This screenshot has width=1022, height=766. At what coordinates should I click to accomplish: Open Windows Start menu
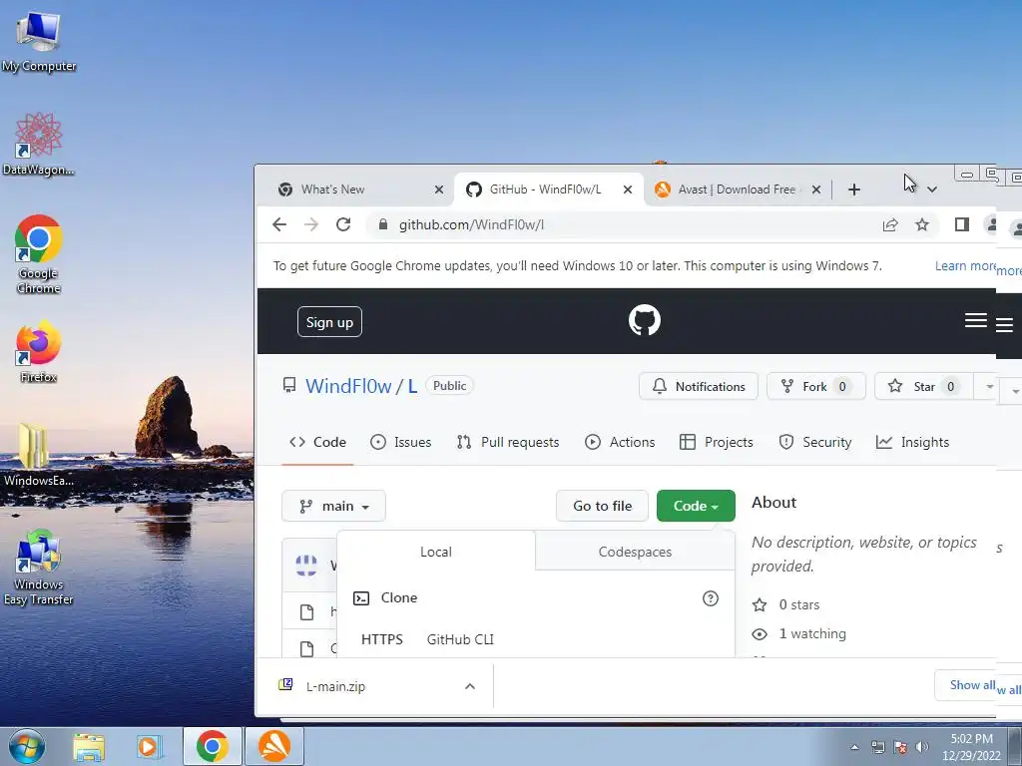point(27,746)
